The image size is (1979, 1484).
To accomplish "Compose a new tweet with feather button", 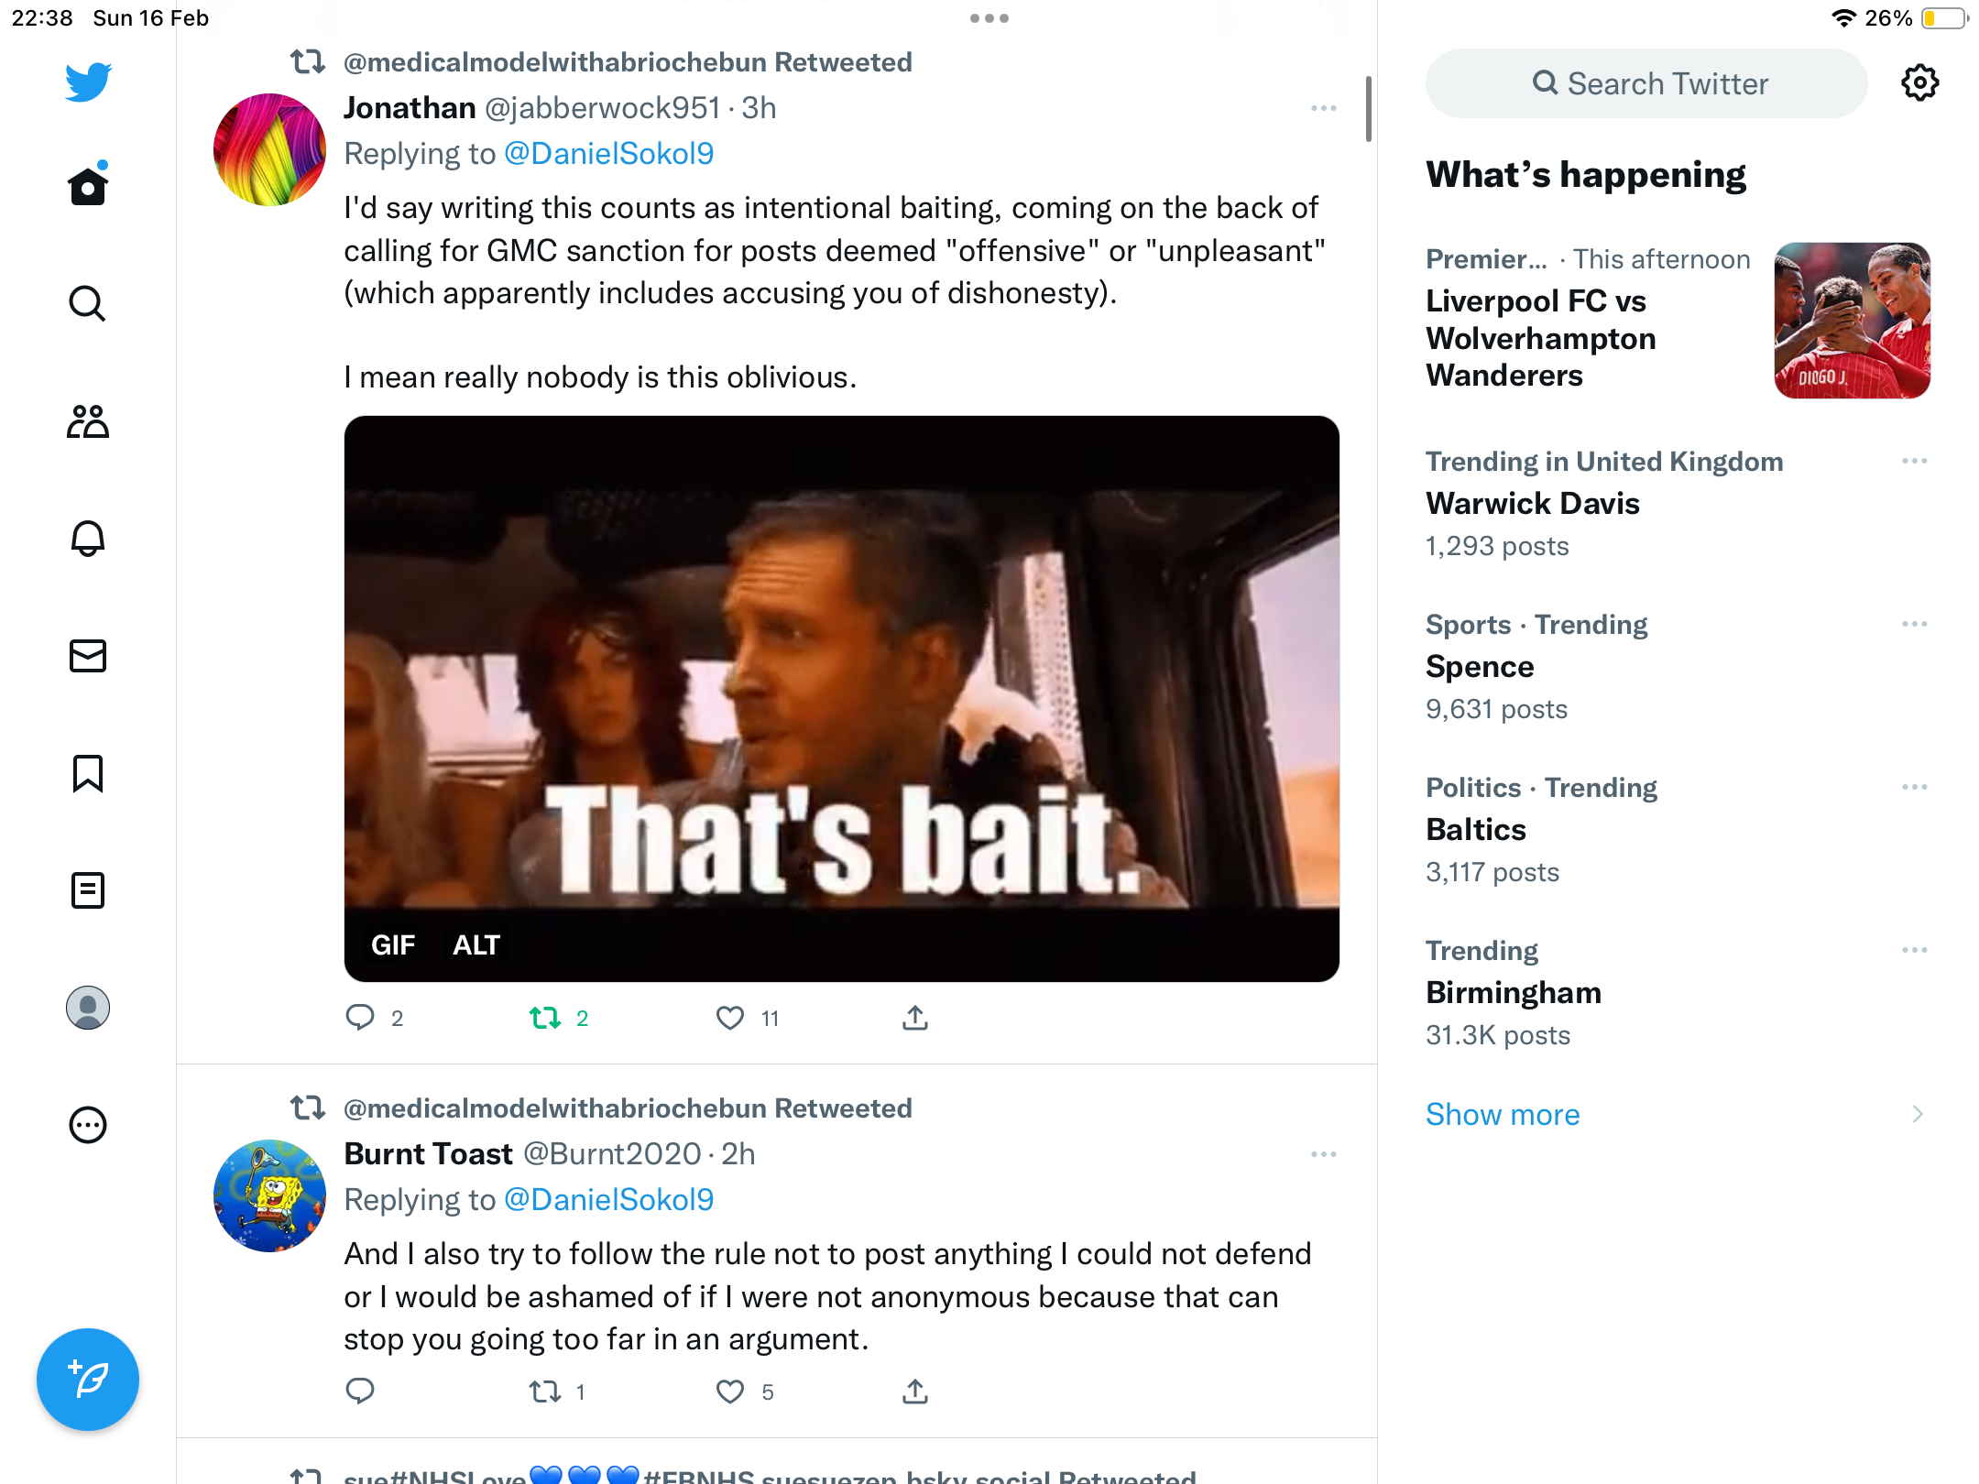I will (88, 1380).
